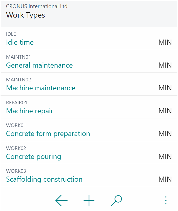Screen dimensions: 178x211
Task: Open Concrete pouring work type
Action: tap(33, 157)
